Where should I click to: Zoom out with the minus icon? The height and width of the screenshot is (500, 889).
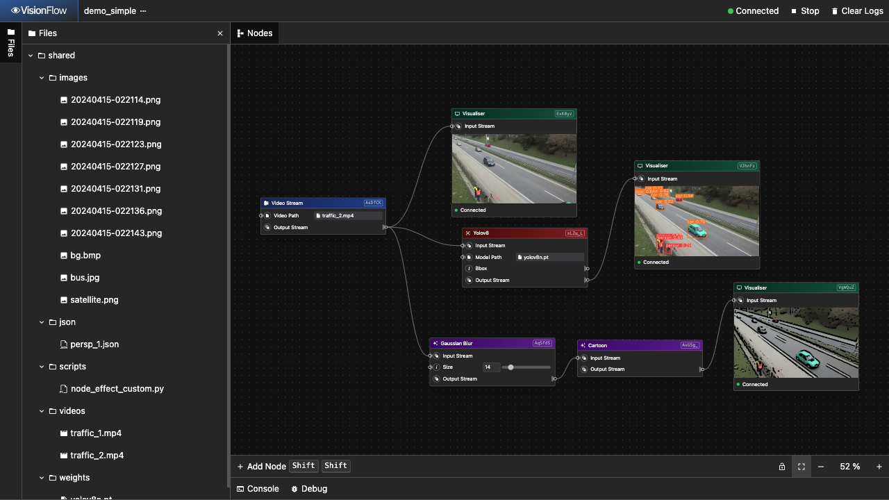click(821, 467)
